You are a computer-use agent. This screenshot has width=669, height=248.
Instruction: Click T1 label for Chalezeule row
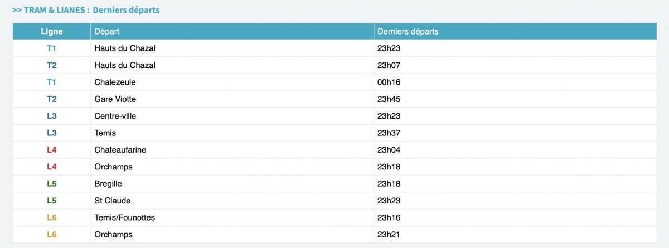pyautogui.click(x=52, y=82)
